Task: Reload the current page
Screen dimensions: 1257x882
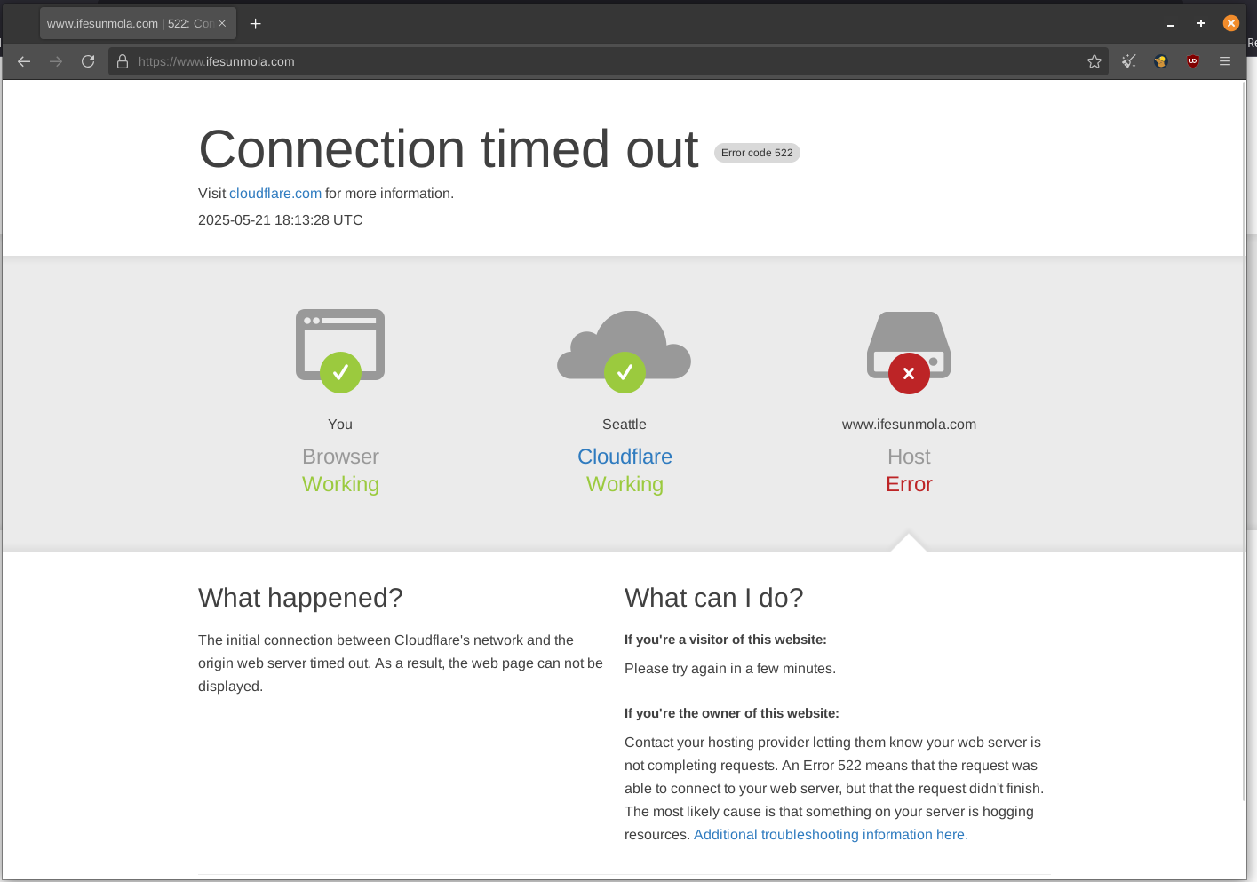Action: click(88, 61)
